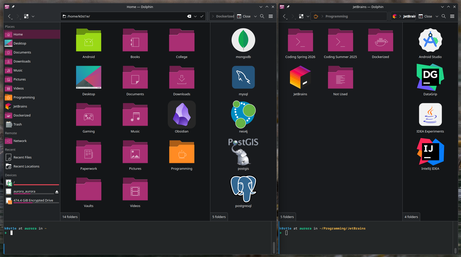Select Trash in Places sidebar

pyautogui.click(x=32, y=124)
